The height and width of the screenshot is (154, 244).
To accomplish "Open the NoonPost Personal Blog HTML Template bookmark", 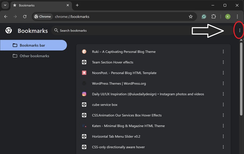I will click(x=153, y=73).
